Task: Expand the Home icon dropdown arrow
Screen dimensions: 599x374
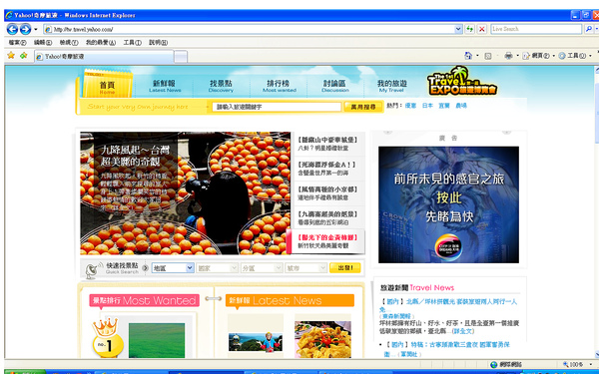Action: pos(477,56)
